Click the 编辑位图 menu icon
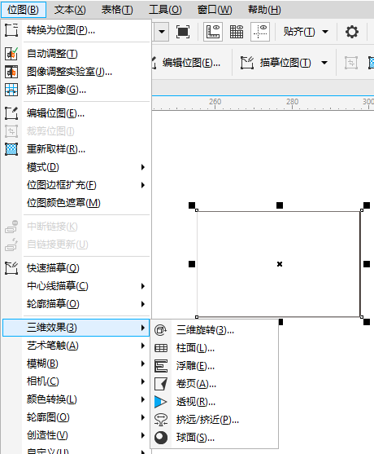This screenshot has height=454, width=374. 11,113
